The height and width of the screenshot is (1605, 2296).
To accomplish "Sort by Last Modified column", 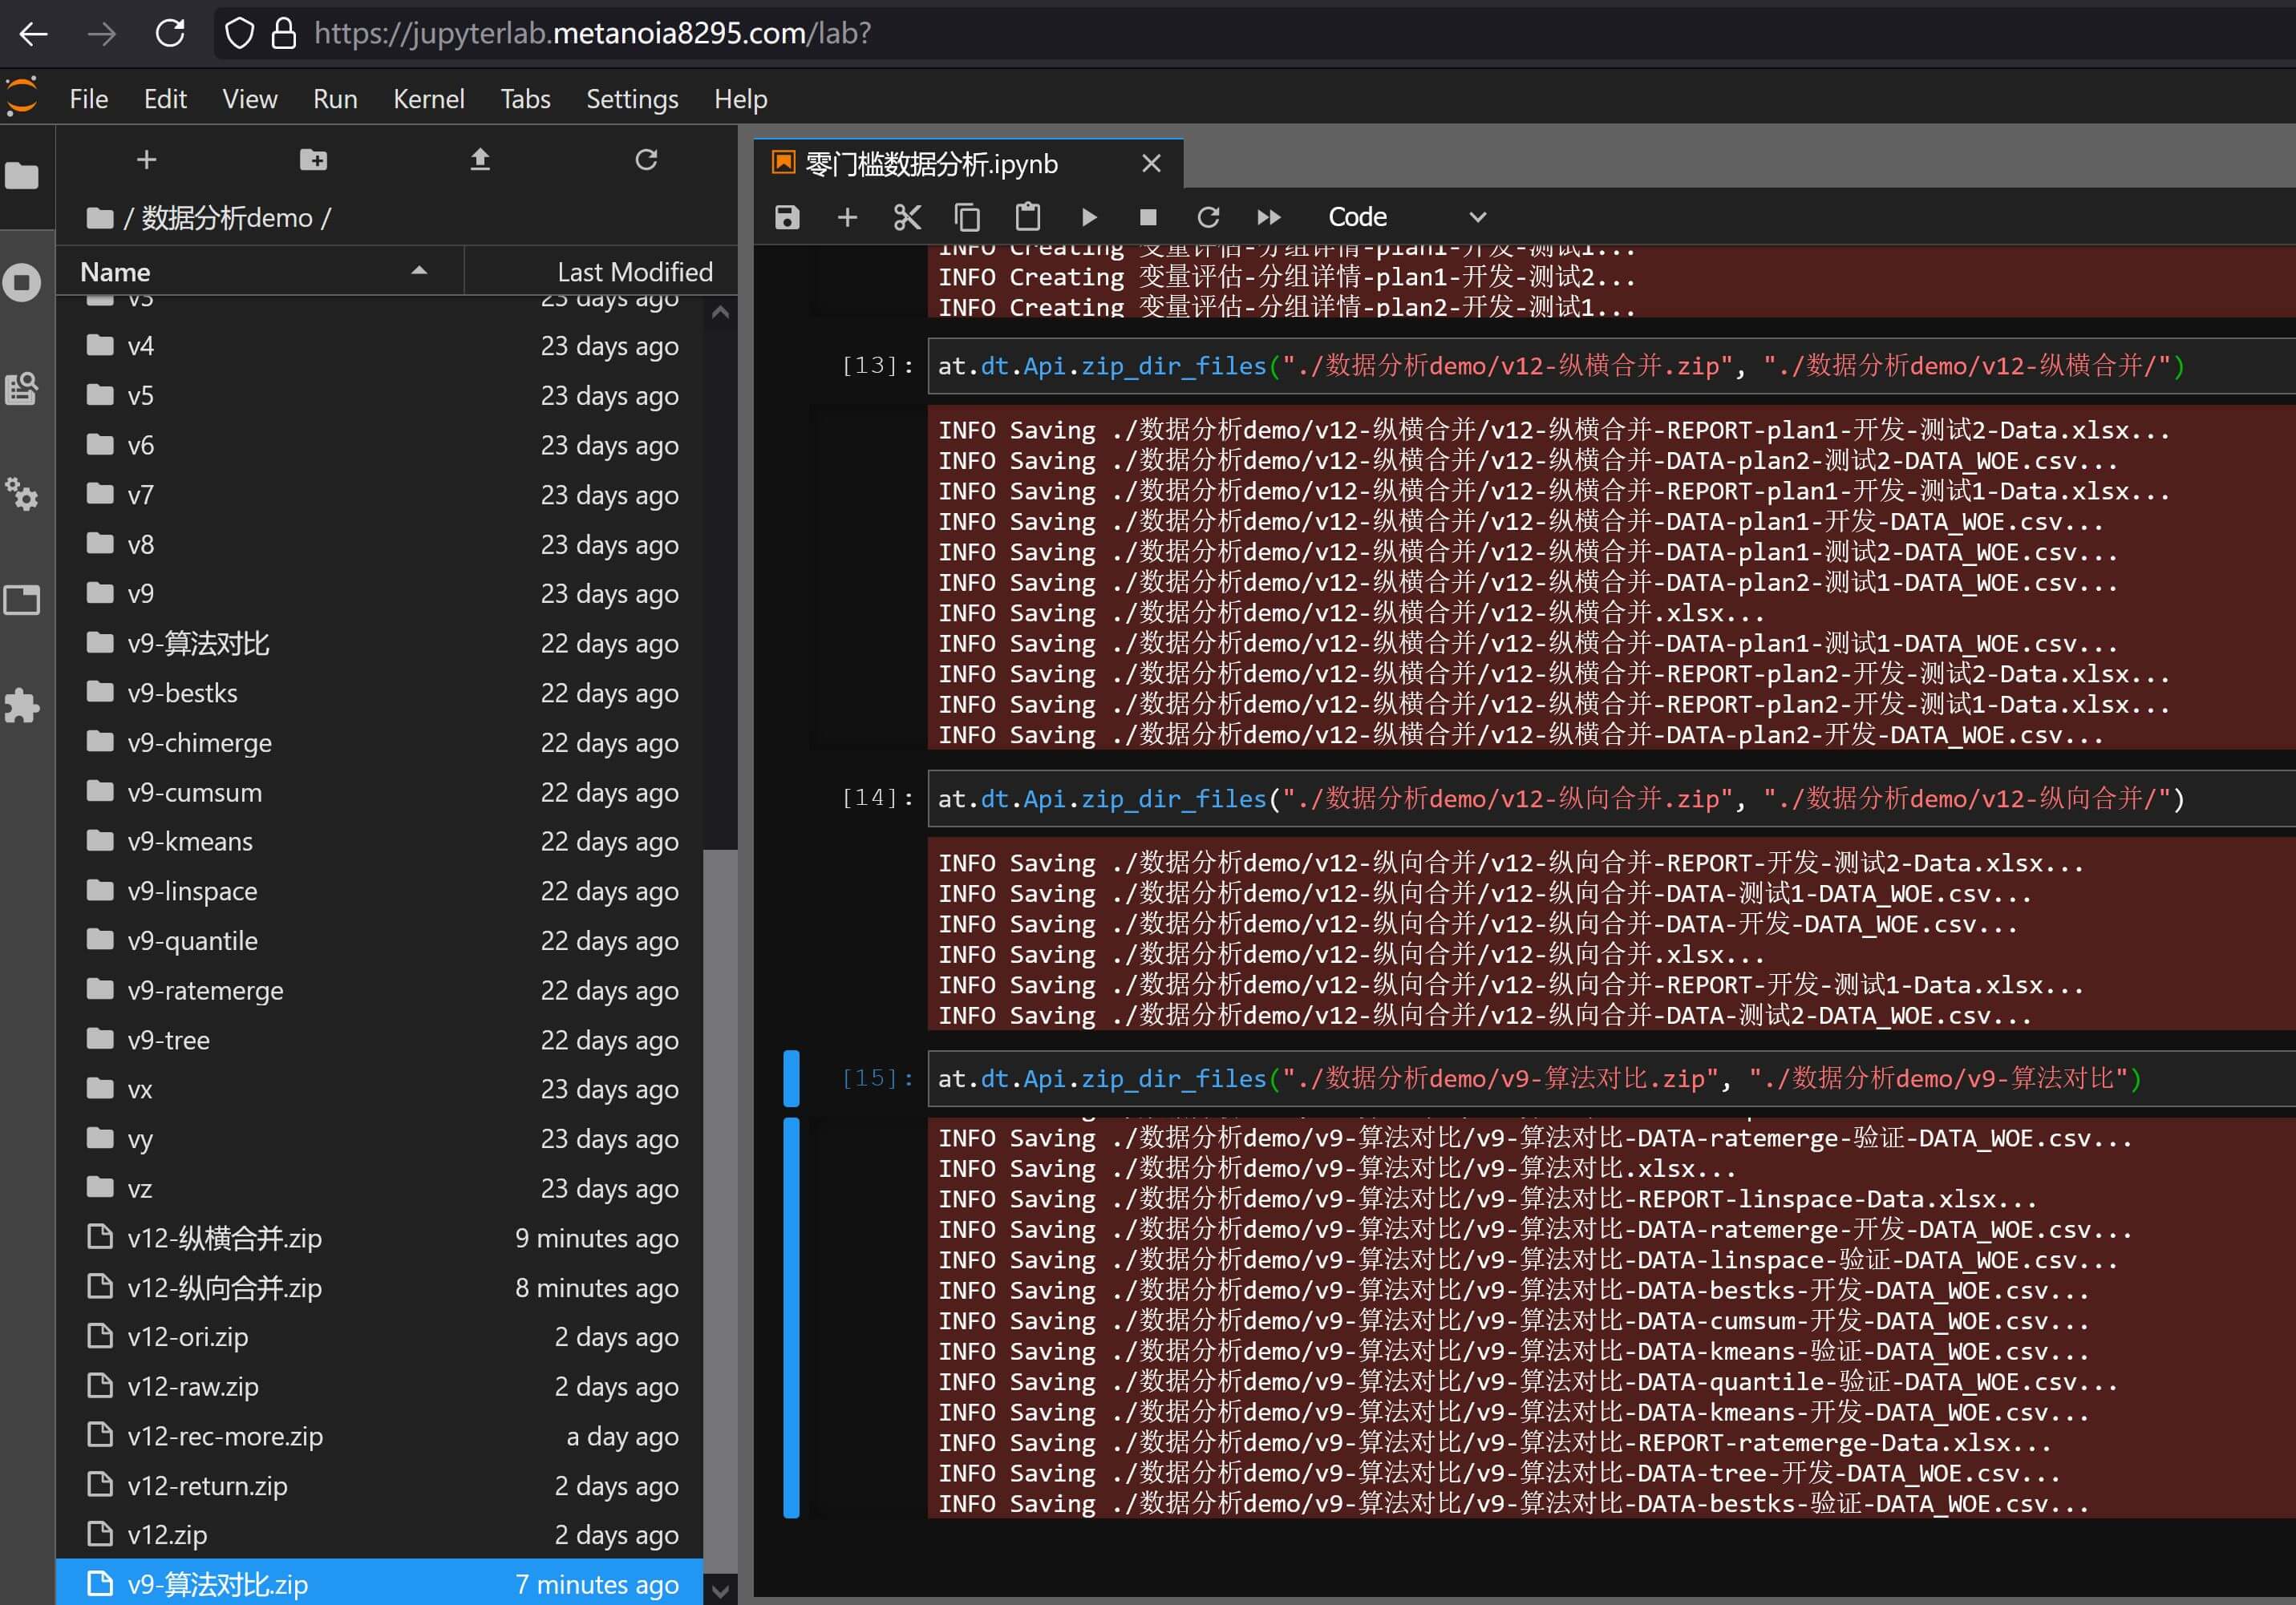I will 634,272.
